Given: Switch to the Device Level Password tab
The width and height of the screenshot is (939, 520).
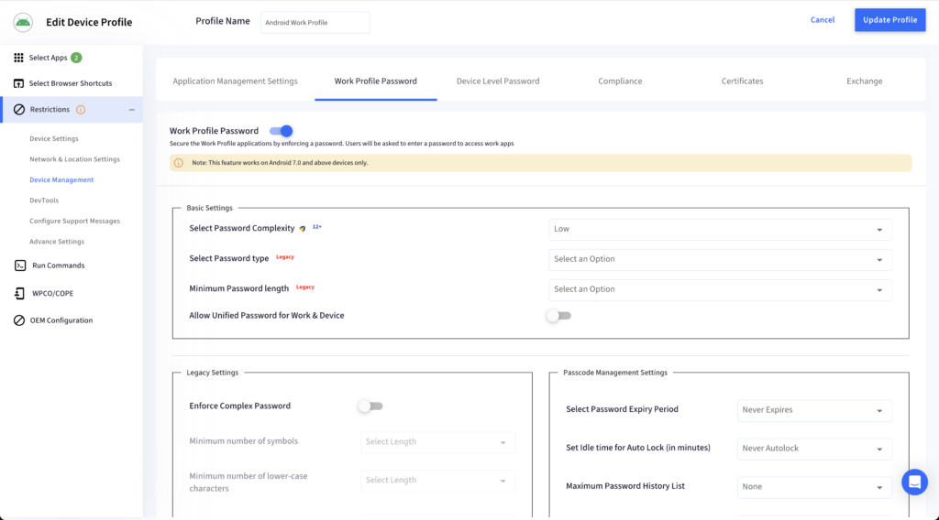Looking at the screenshot, I should pos(498,81).
